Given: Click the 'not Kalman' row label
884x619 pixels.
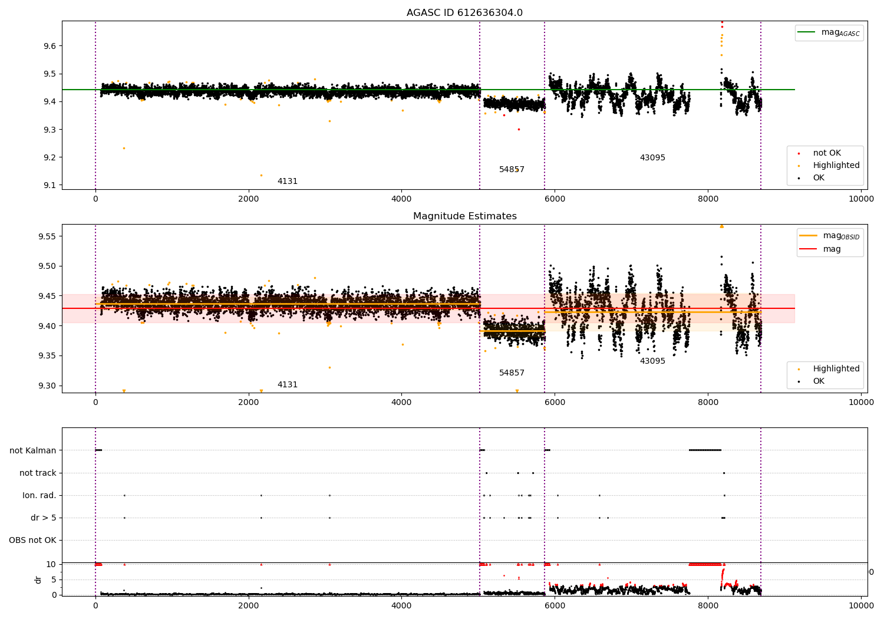Looking at the screenshot, I should pyautogui.click(x=33, y=450).
